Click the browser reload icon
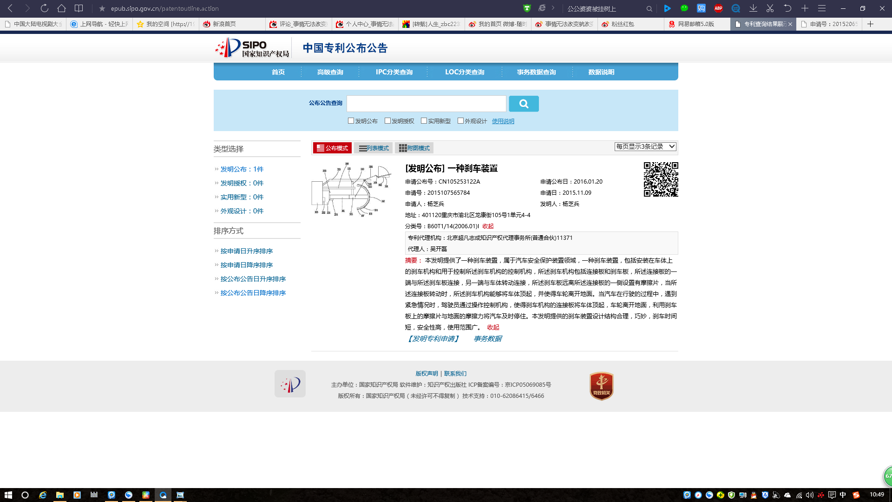 coord(44,8)
